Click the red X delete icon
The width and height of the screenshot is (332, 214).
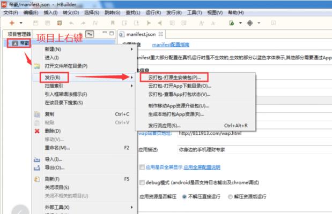[37, 131]
